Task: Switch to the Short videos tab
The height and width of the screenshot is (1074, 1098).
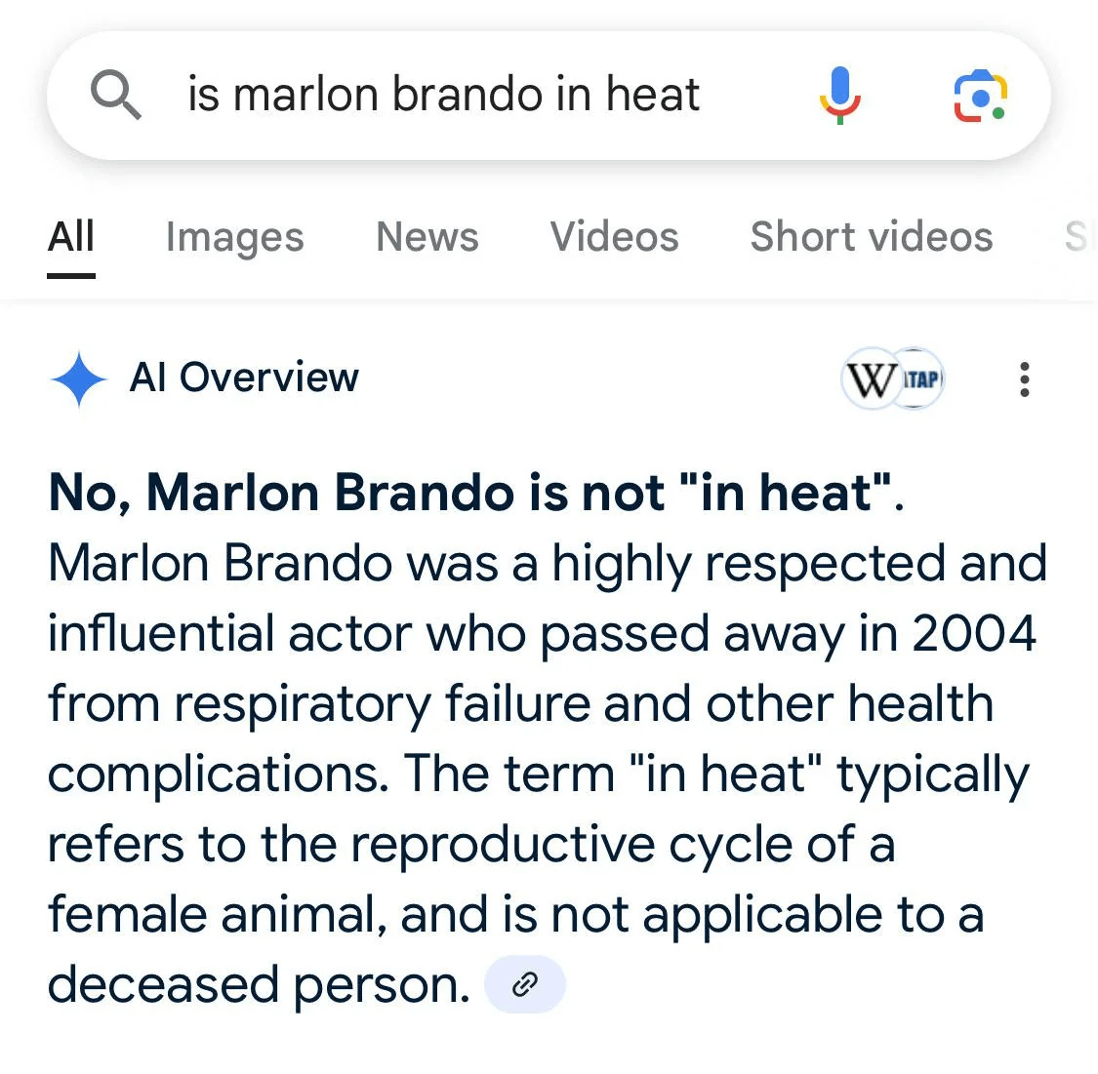Action: pyautogui.click(x=872, y=236)
